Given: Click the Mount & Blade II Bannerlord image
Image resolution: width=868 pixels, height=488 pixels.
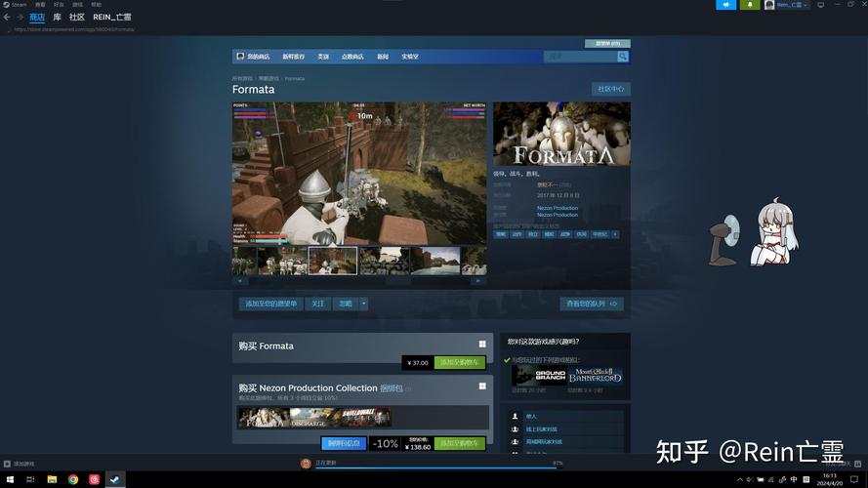Looking at the screenshot, I should click(x=595, y=376).
